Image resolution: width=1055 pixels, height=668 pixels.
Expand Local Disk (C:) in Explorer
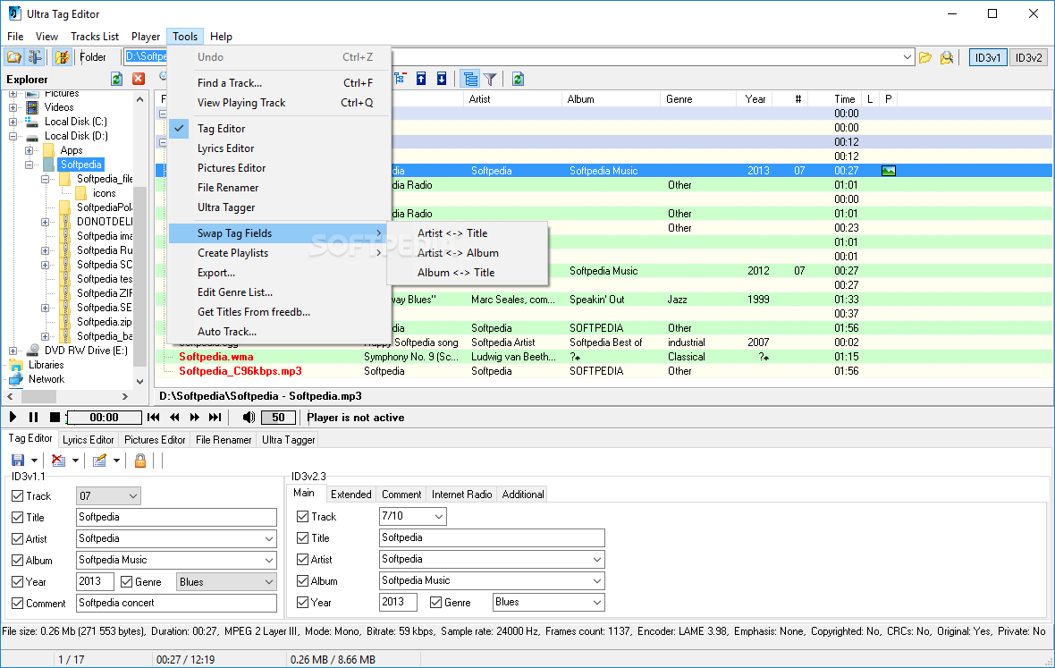(x=13, y=122)
